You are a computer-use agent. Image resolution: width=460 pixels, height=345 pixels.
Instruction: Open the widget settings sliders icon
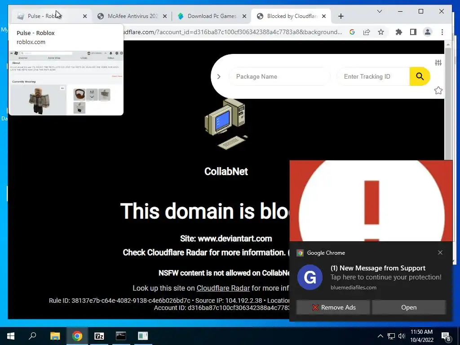coord(438,62)
